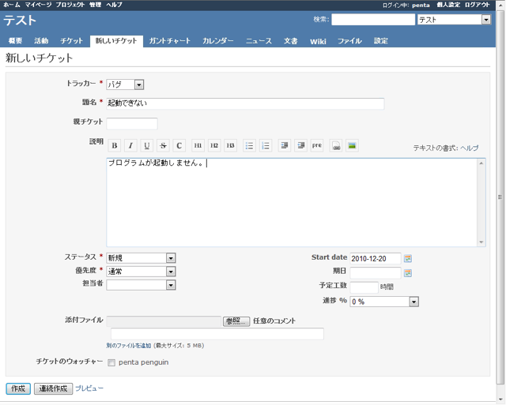The height and width of the screenshot is (405, 506).
Task: Apply strikethrough formatting to the text
Action: (x=163, y=145)
